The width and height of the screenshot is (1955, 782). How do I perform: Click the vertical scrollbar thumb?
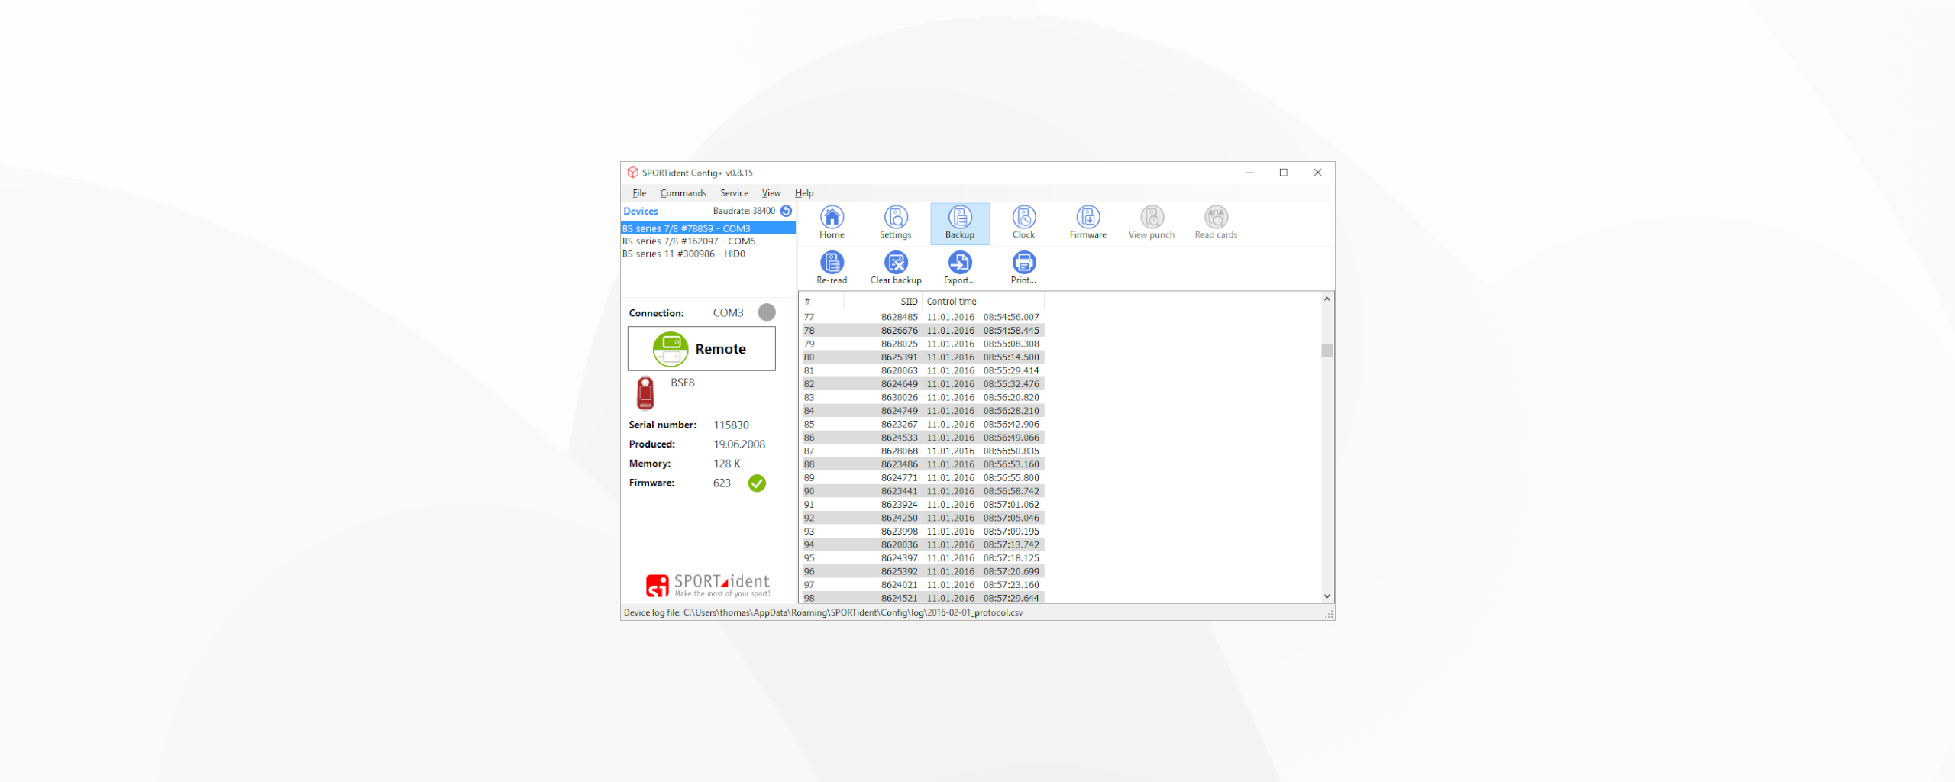1326,351
